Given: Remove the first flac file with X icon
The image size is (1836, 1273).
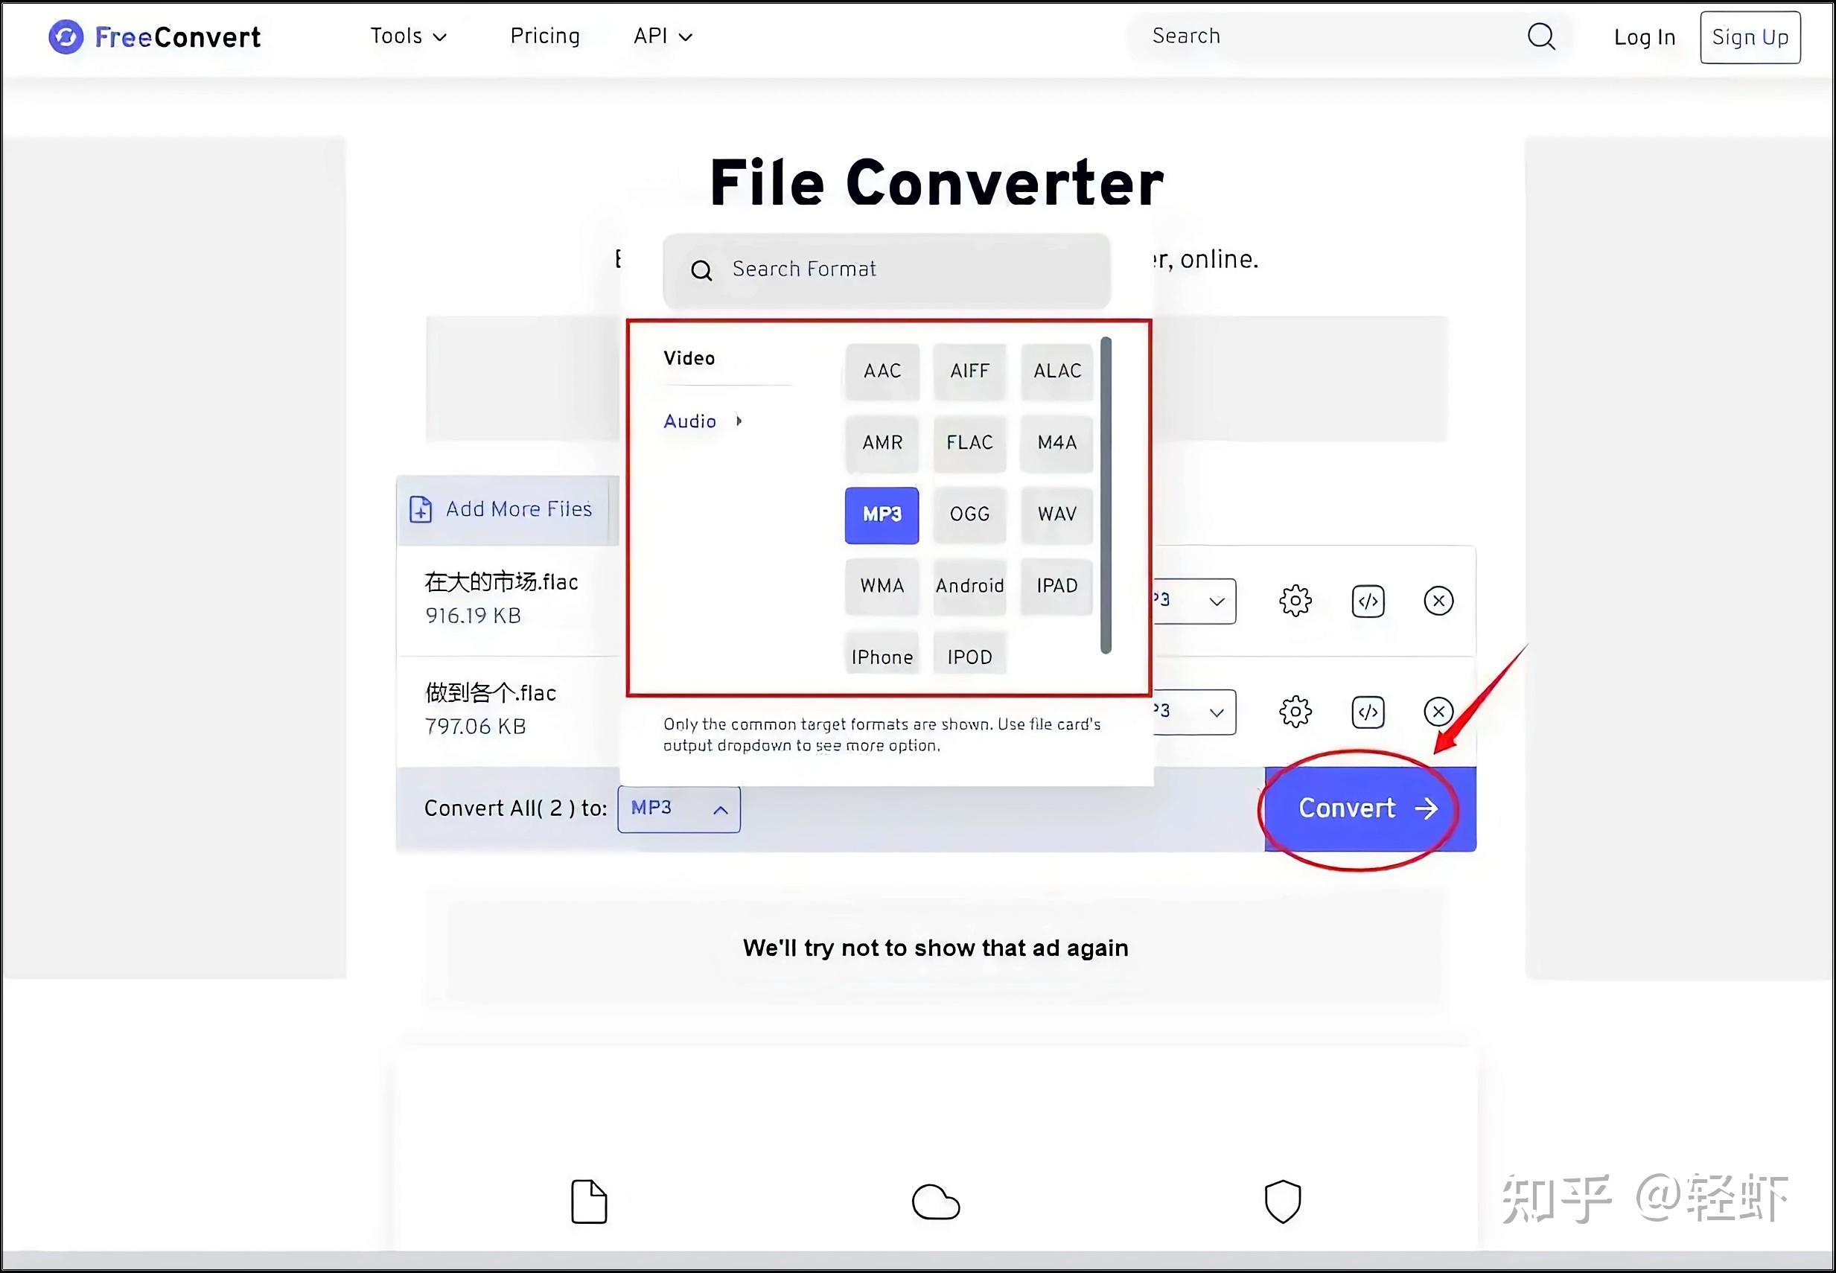Looking at the screenshot, I should [x=1438, y=601].
